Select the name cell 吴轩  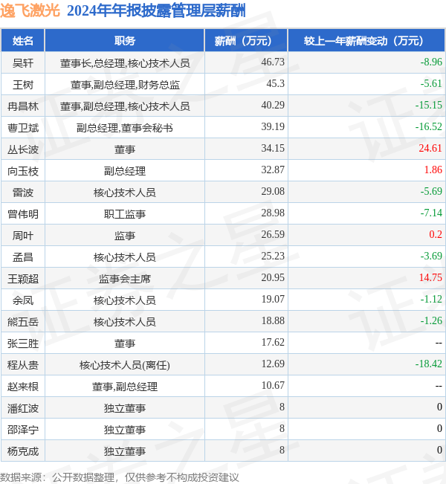tap(23, 63)
